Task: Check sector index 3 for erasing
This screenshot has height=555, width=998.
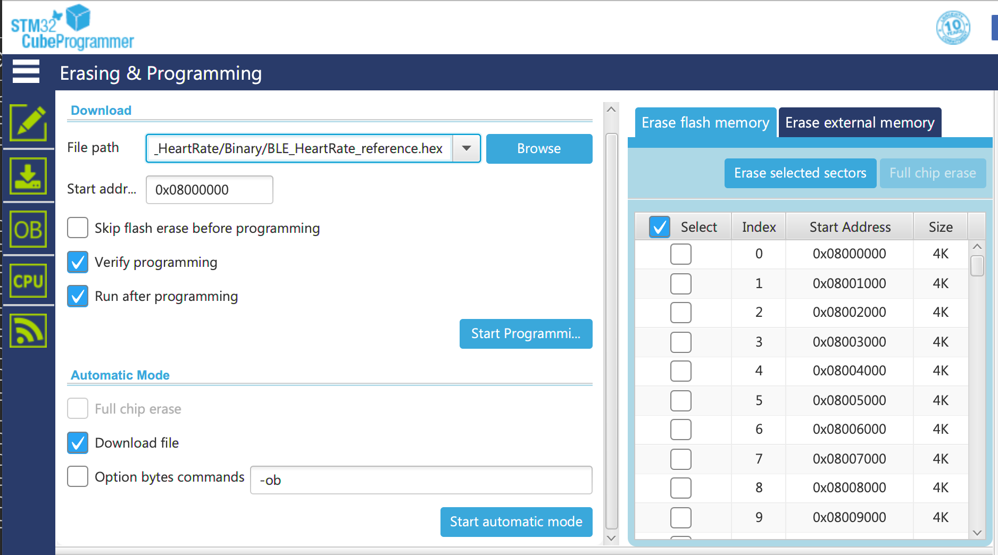Action: (680, 342)
